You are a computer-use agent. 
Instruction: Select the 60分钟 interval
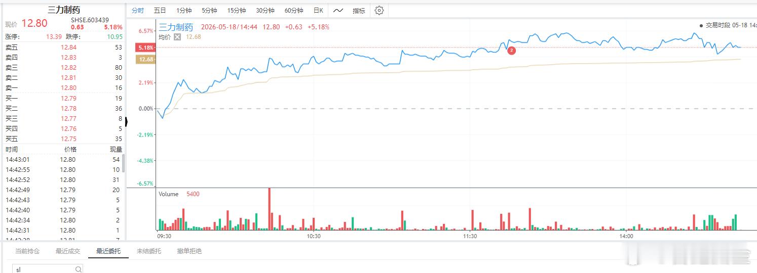coord(294,10)
